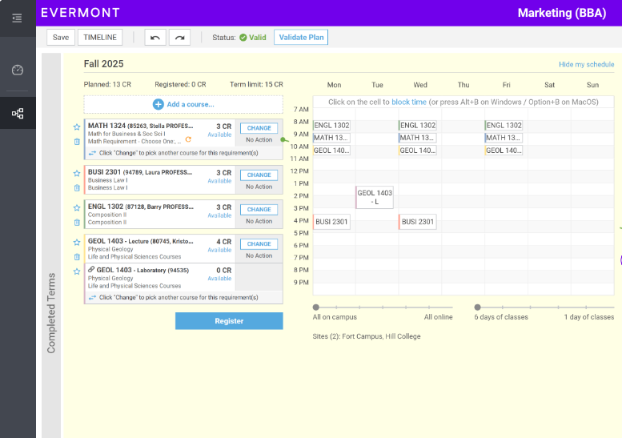Click the plus icon to add a course

click(x=158, y=104)
